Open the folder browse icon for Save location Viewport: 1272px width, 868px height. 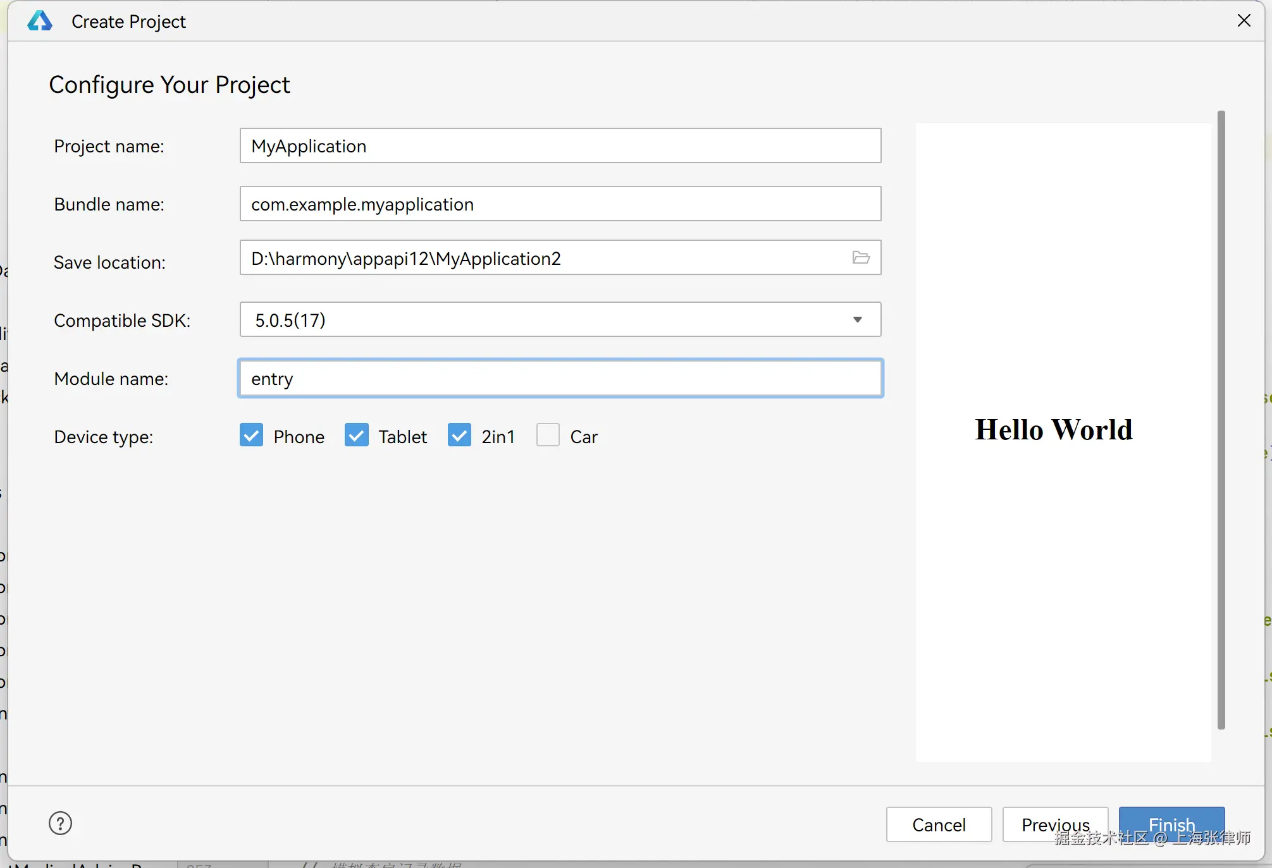(861, 258)
